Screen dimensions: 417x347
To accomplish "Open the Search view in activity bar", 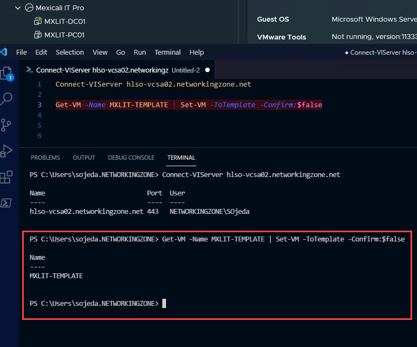I will pyautogui.click(x=6, y=99).
